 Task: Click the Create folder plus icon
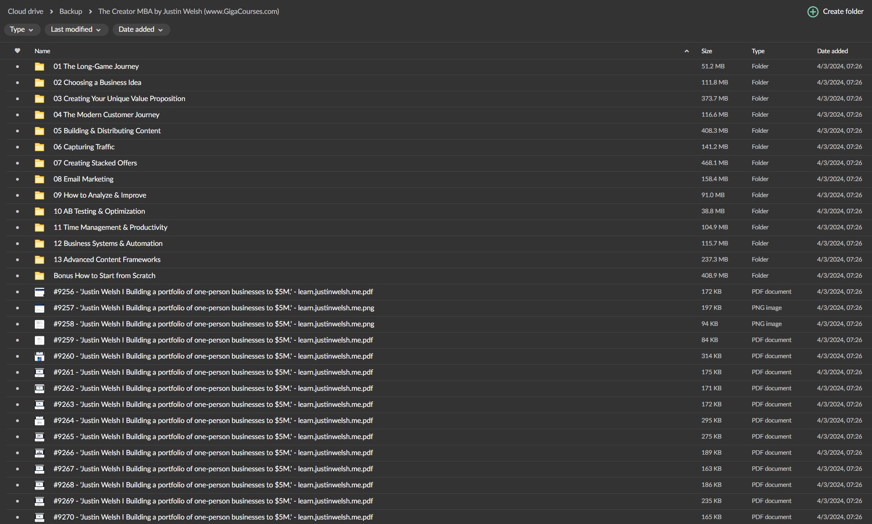coord(813,12)
